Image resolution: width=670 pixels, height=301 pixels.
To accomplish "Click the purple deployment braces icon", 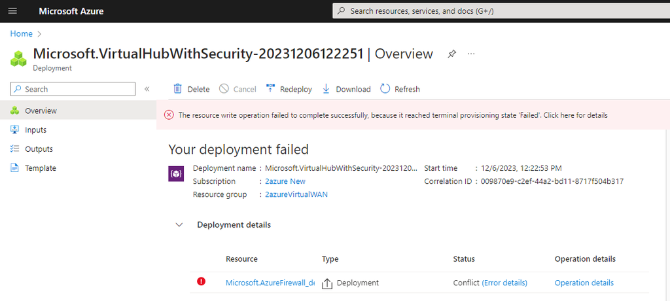I will pos(176,174).
